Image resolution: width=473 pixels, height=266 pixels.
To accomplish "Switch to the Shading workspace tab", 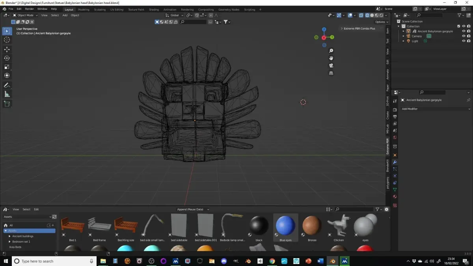I will point(154,9).
